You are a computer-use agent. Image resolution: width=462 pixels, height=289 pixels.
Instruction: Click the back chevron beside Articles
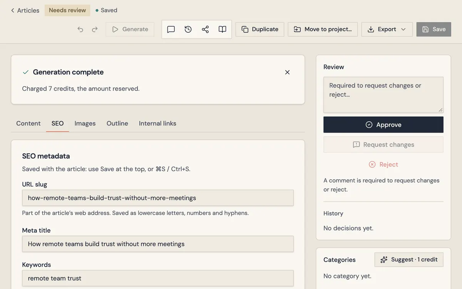pos(13,10)
